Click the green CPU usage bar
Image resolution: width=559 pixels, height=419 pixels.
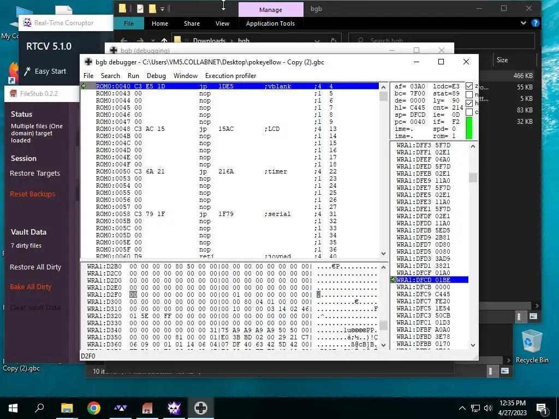click(469, 128)
